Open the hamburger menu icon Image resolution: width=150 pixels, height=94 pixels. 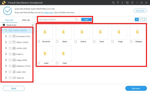pyautogui.click(x=132, y=2)
